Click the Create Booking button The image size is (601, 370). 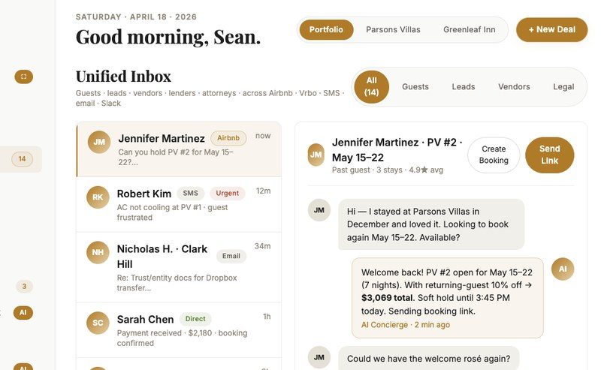point(494,155)
